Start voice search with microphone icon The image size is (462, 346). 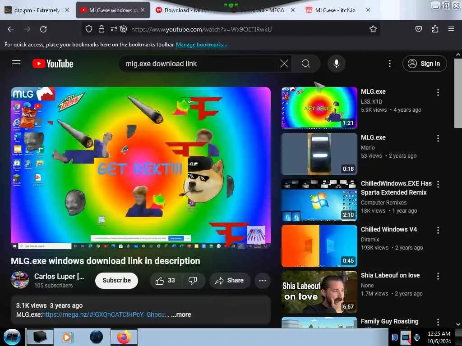(336, 64)
